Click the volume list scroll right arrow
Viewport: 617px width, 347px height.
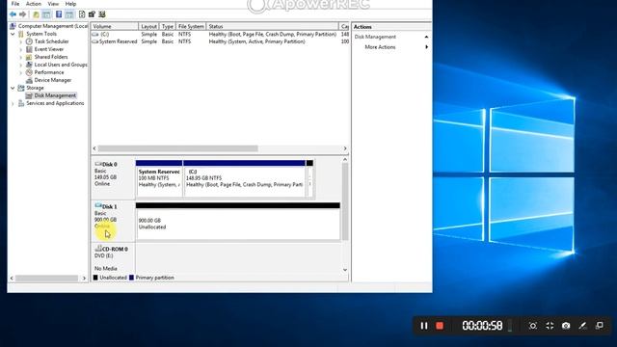[x=345, y=148]
